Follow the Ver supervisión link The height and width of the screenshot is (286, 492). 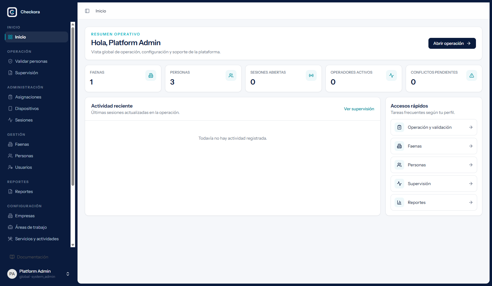(359, 109)
